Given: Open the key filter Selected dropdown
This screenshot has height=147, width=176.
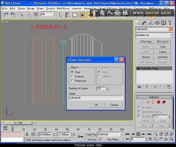Looking at the screenshot, I should pos(121,134).
